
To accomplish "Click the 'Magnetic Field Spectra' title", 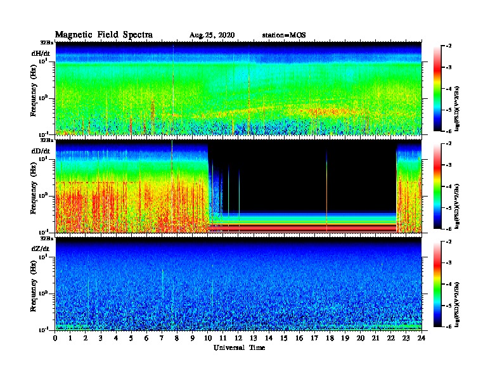I will pos(104,35).
